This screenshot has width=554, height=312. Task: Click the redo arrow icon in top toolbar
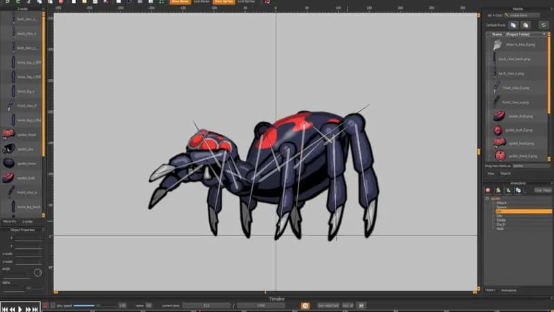(x=17, y=1)
